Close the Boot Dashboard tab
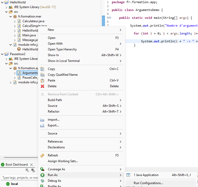Screen dimensions: 198x187 [31, 165]
